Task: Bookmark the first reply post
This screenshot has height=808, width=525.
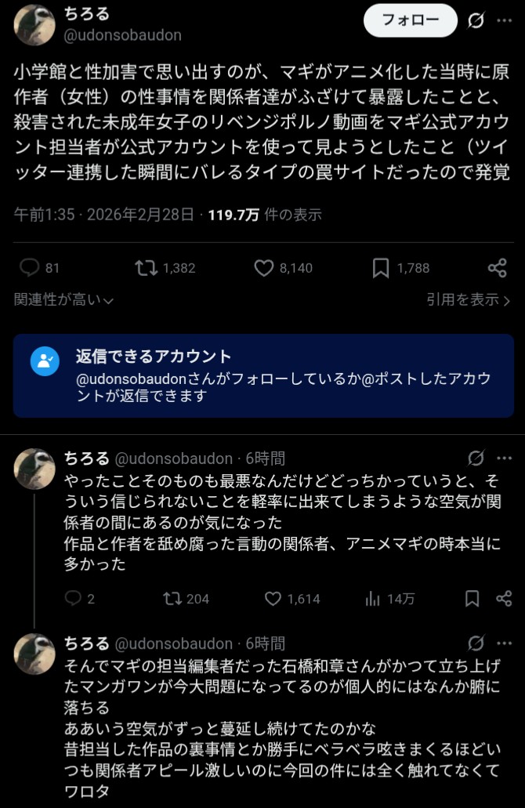Action: coord(472,599)
